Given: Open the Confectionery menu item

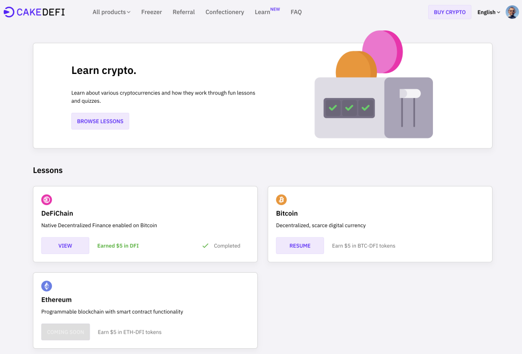Looking at the screenshot, I should pyautogui.click(x=224, y=12).
